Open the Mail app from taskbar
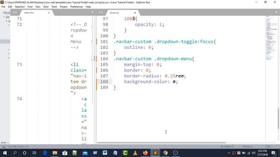 click(x=85, y=153)
